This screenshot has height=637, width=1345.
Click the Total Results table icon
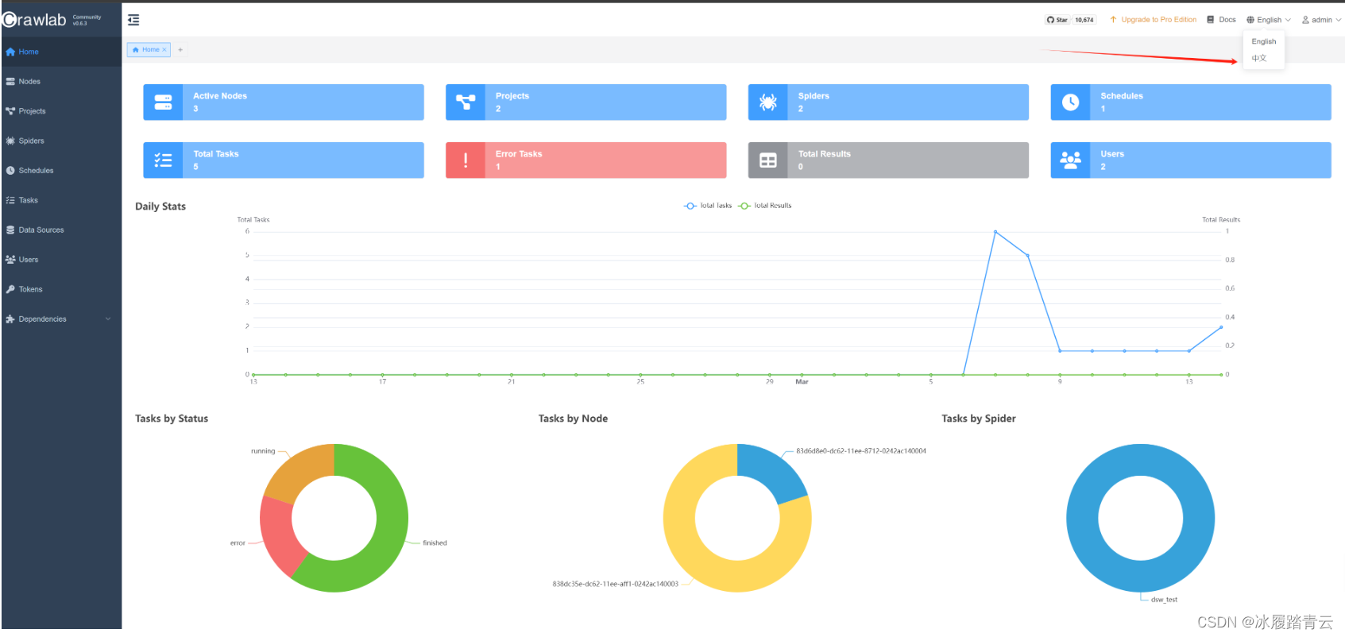[768, 160]
